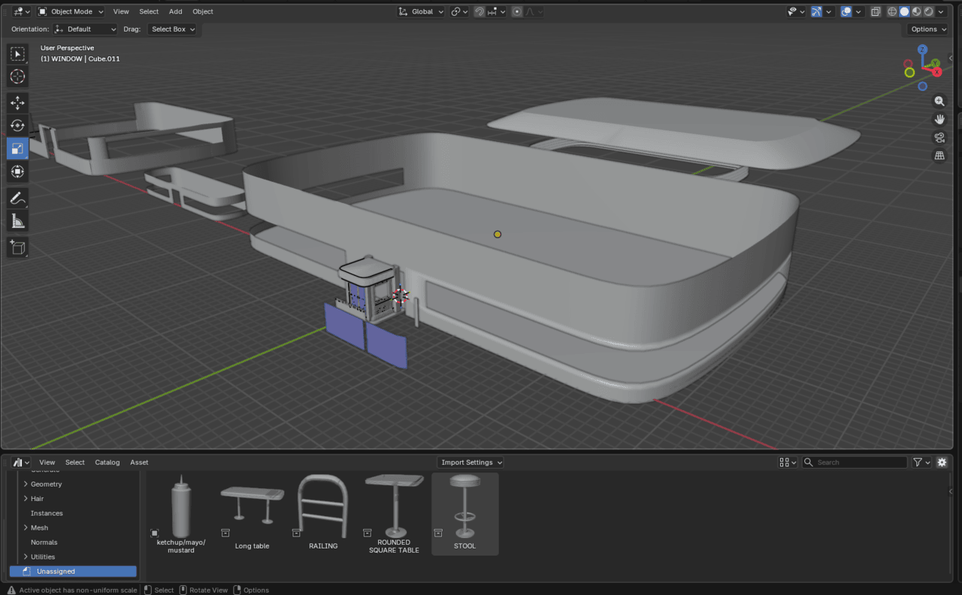Open the asset browser settings gear

tap(942, 462)
